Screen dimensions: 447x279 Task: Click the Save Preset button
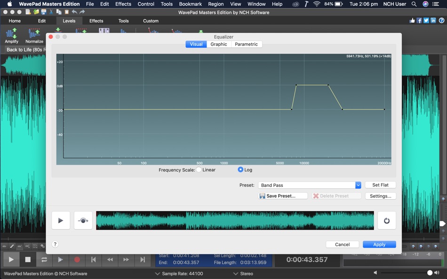click(283, 196)
